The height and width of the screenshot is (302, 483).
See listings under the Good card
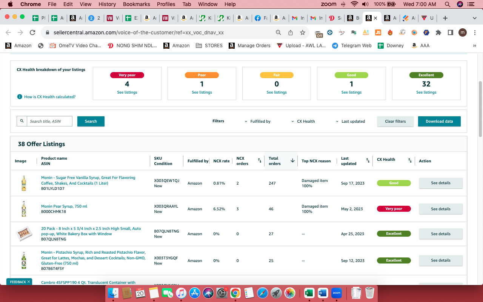[x=352, y=92]
